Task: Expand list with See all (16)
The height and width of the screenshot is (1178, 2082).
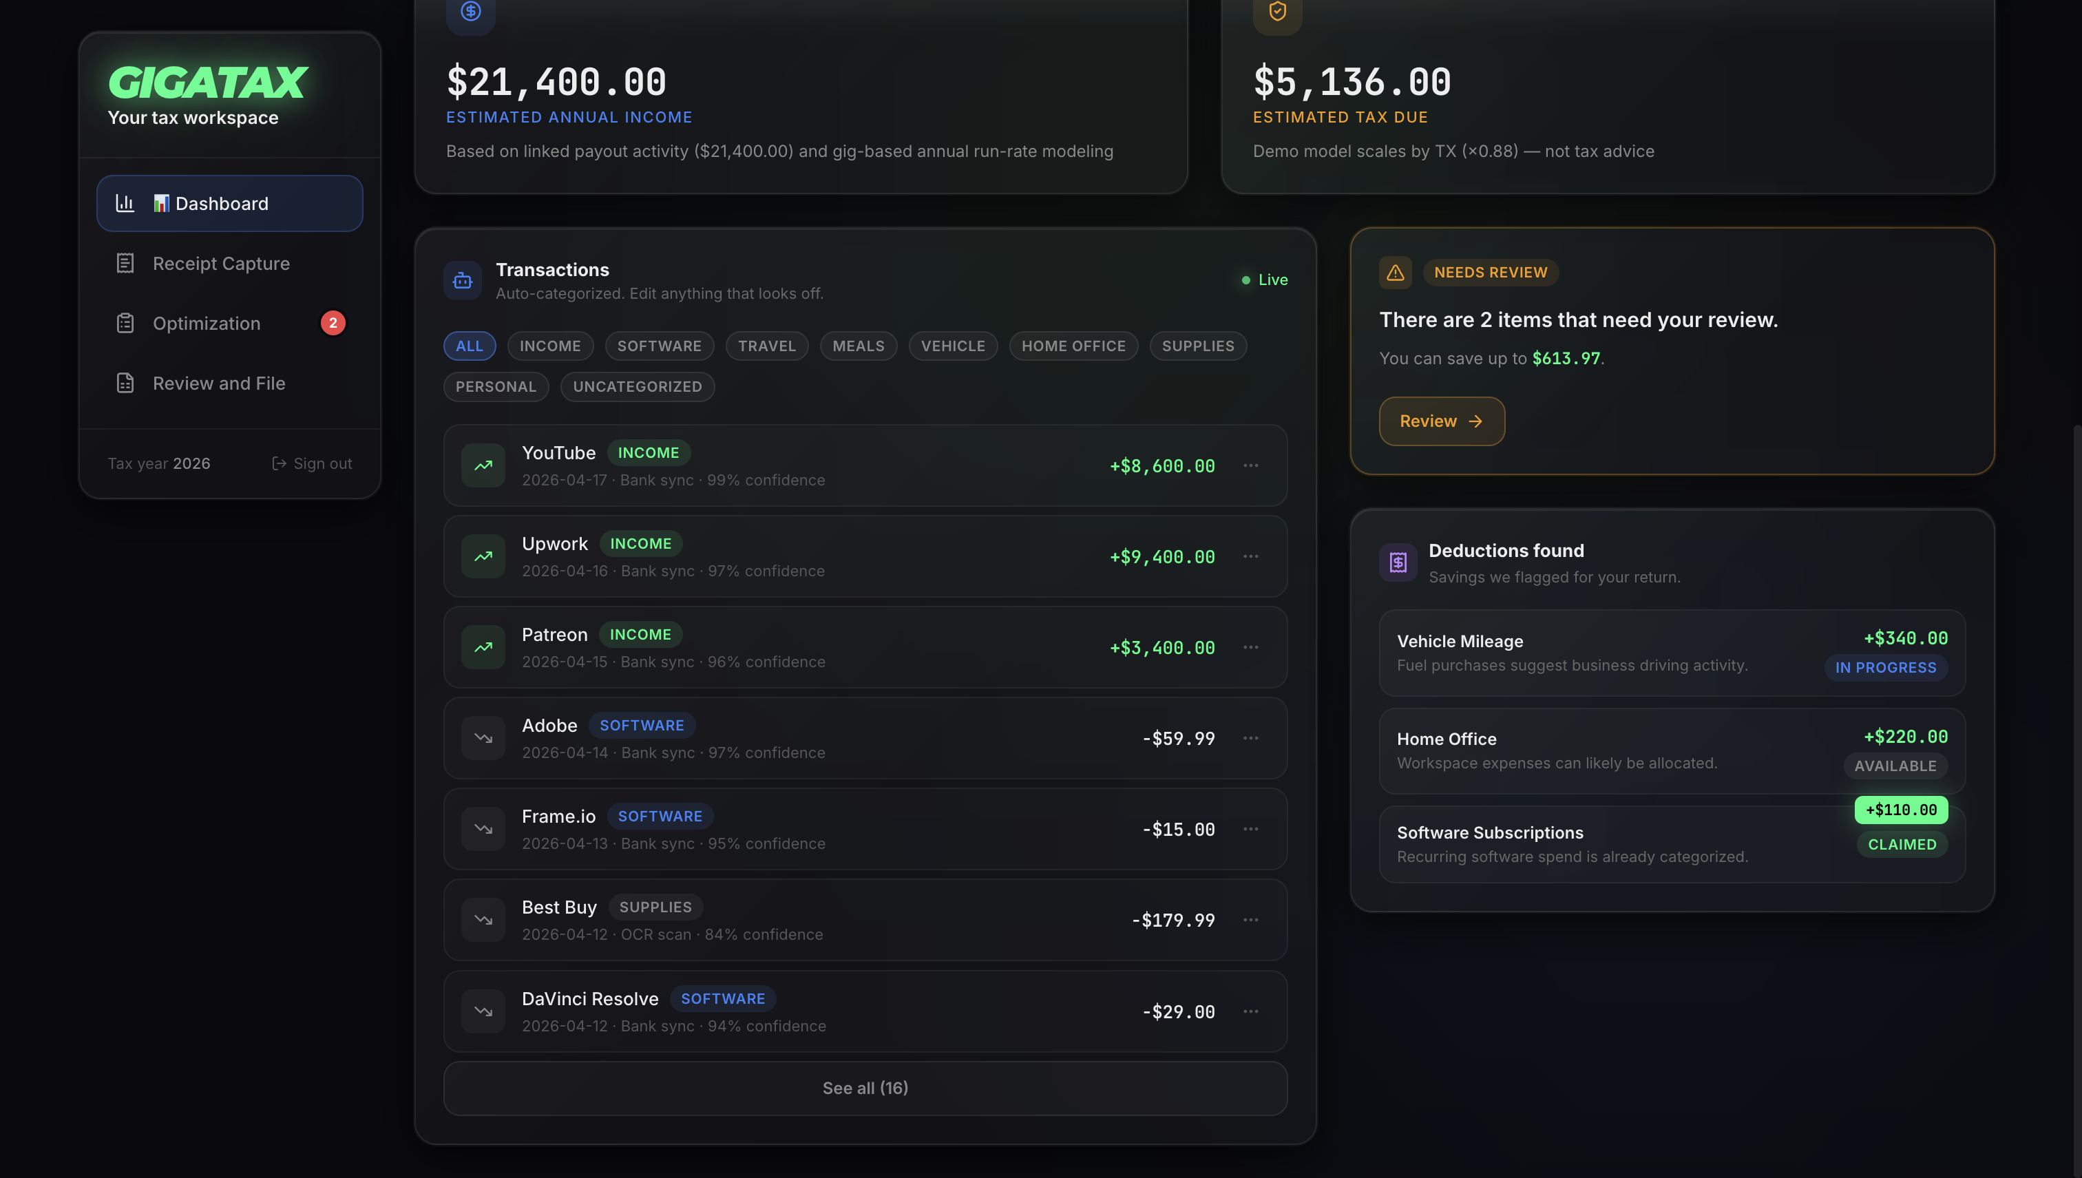Action: (865, 1087)
